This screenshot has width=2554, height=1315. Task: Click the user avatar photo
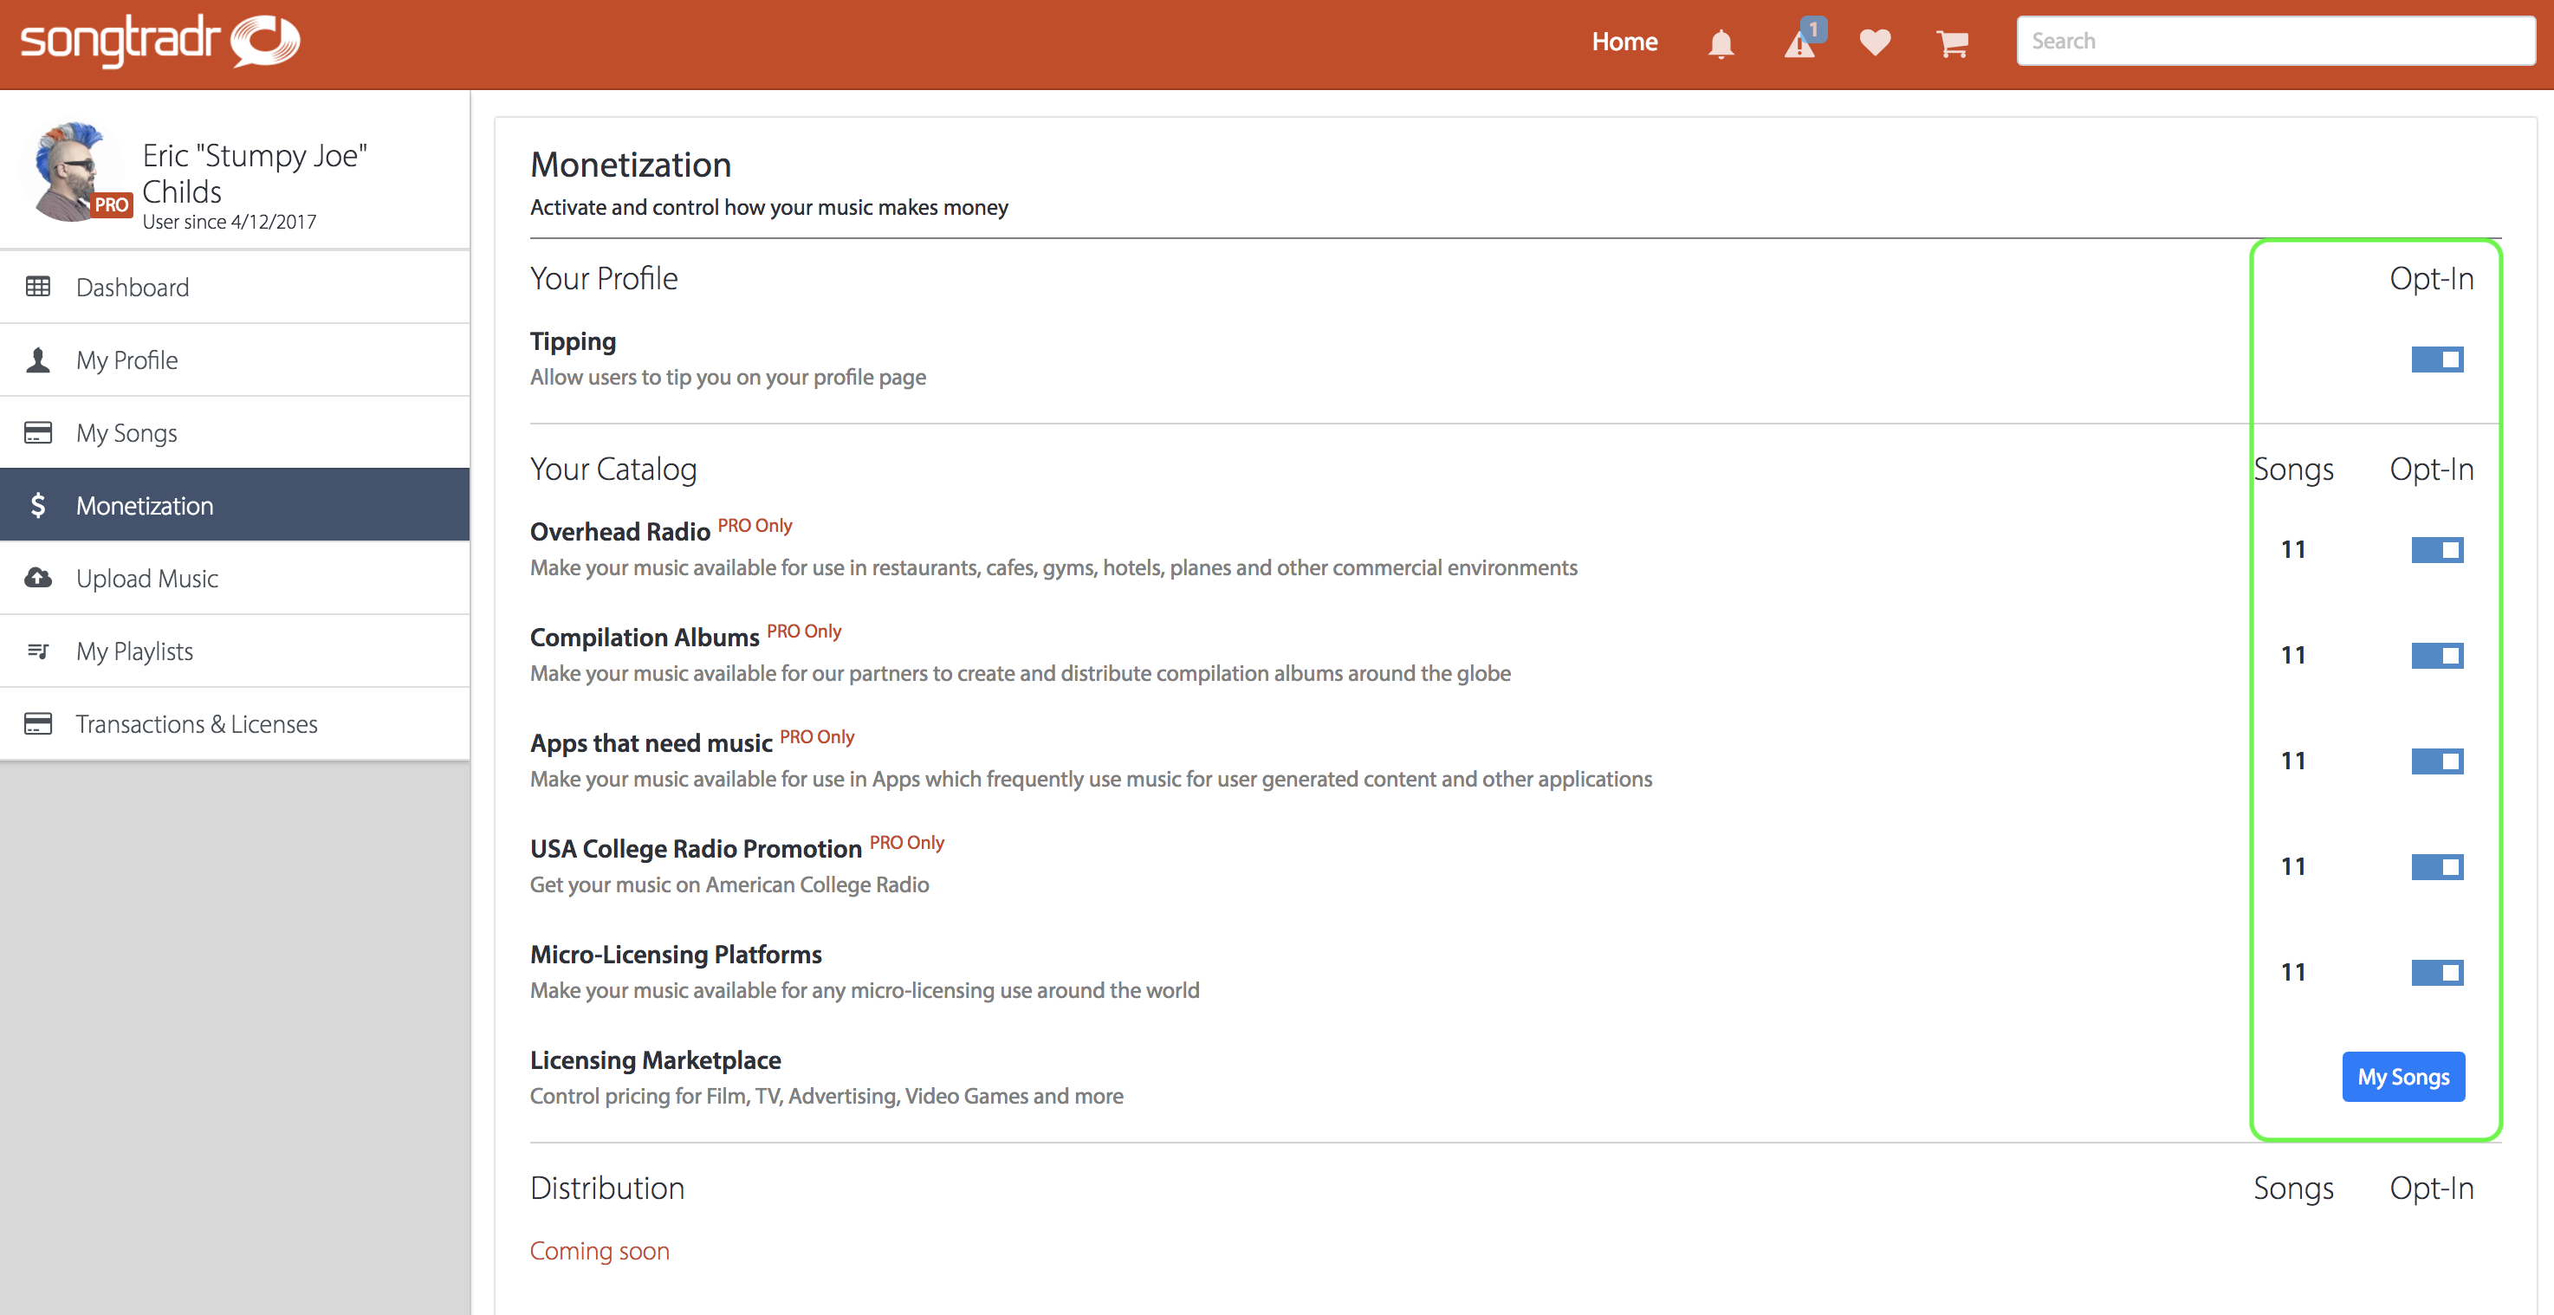(x=71, y=172)
